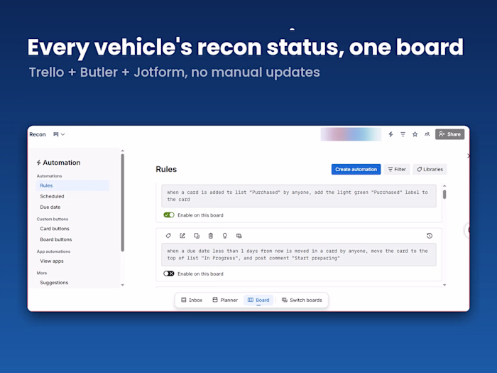Viewport: 497px width, 373px height.
Task: Click the Inbox icon in bottom bar
Action: point(183,300)
